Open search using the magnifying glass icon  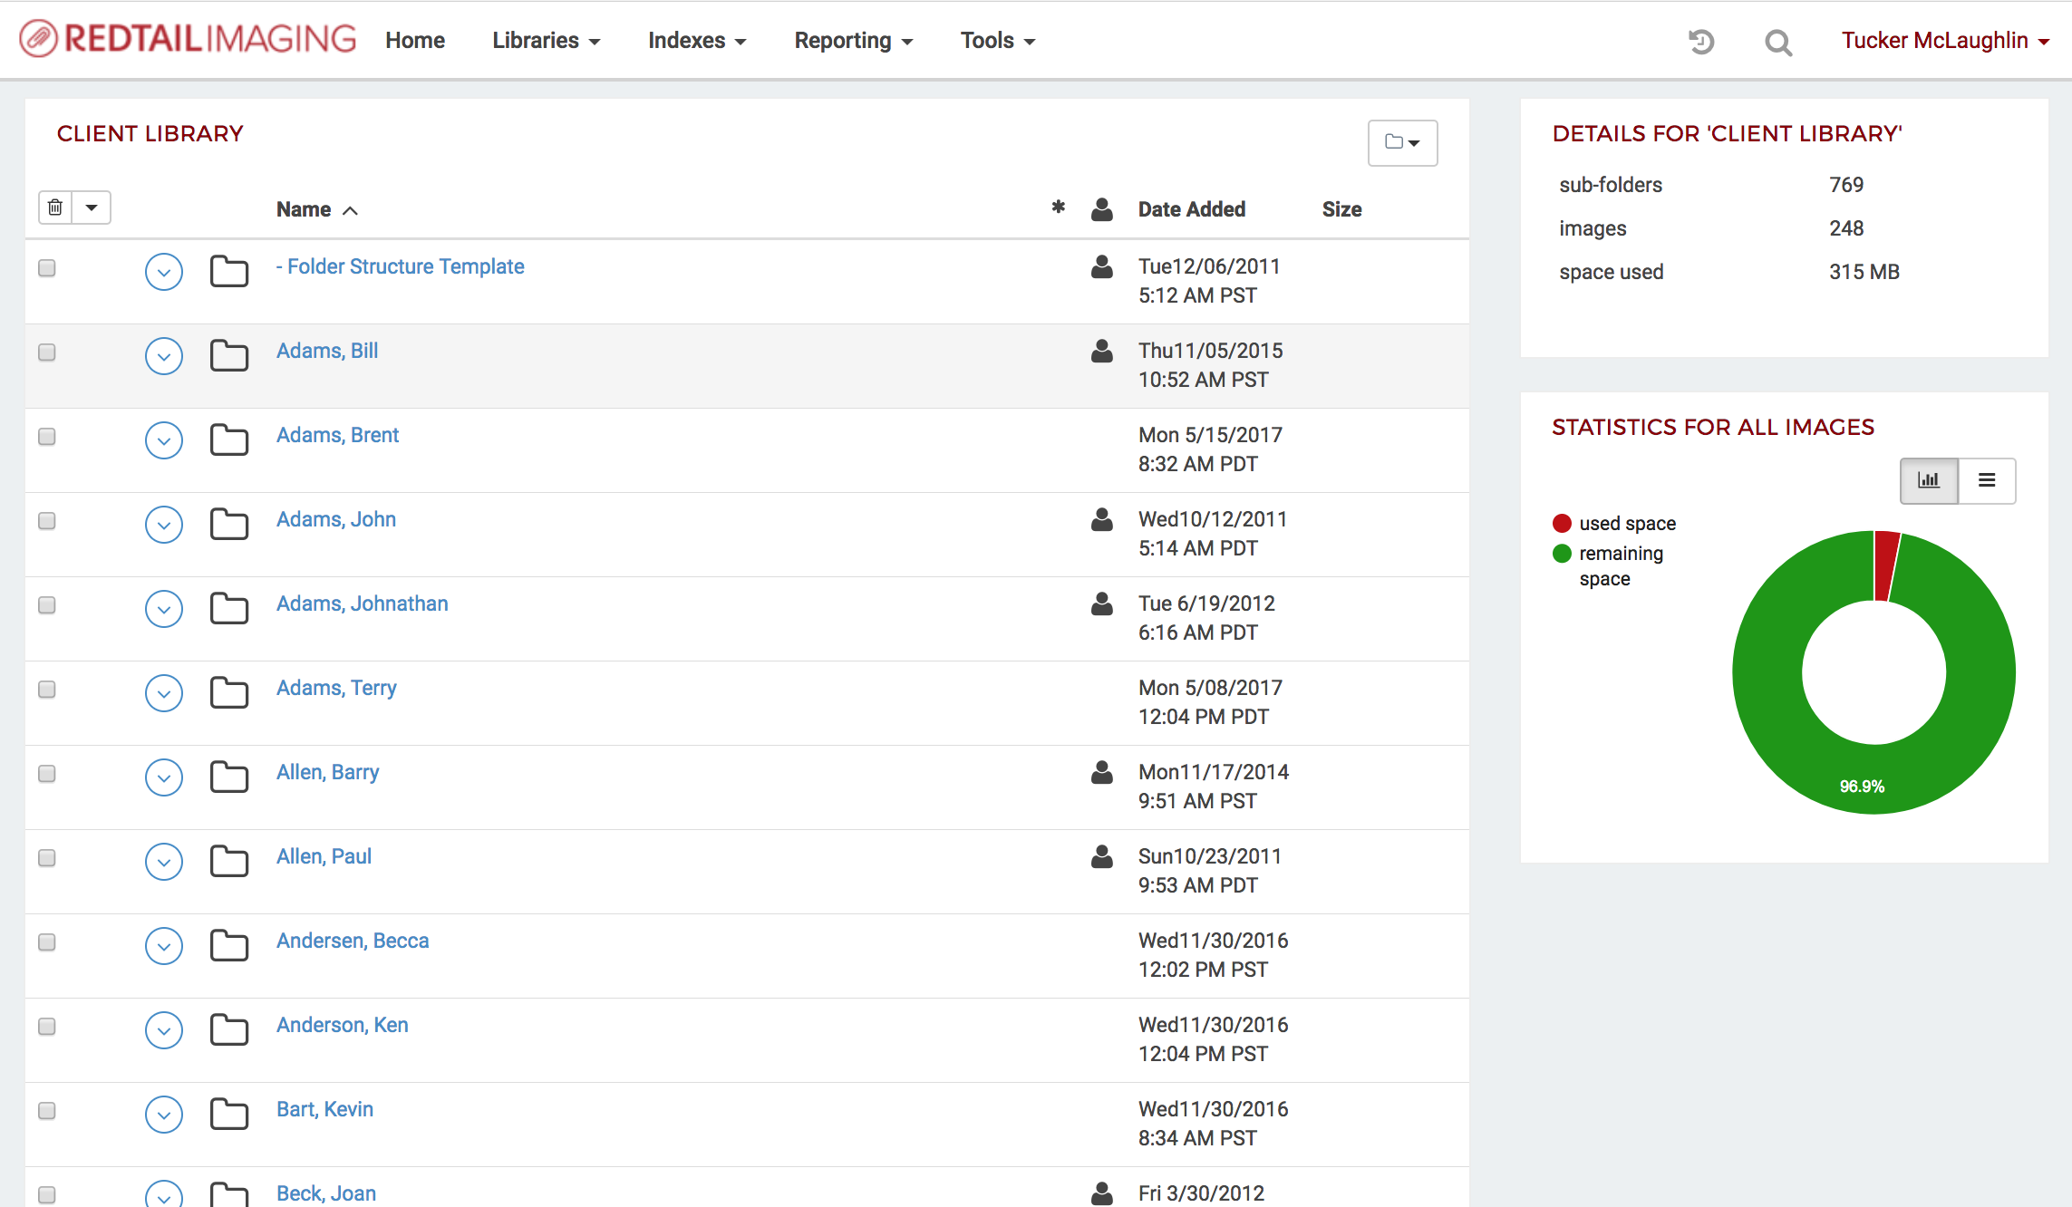click(x=1777, y=42)
